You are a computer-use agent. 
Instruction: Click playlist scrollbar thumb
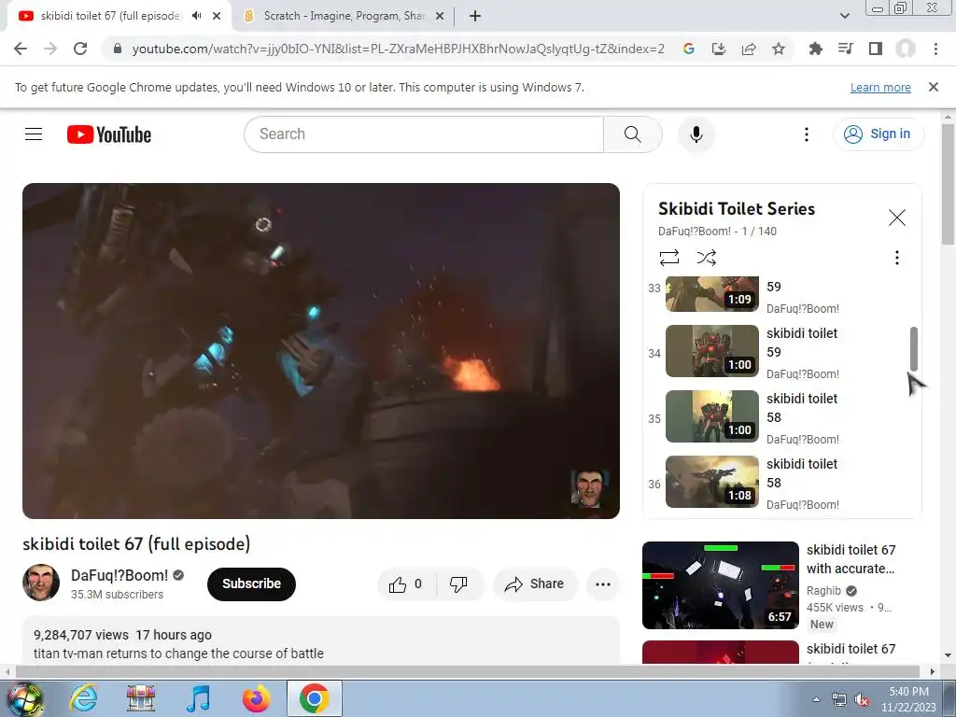click(913, 348)
